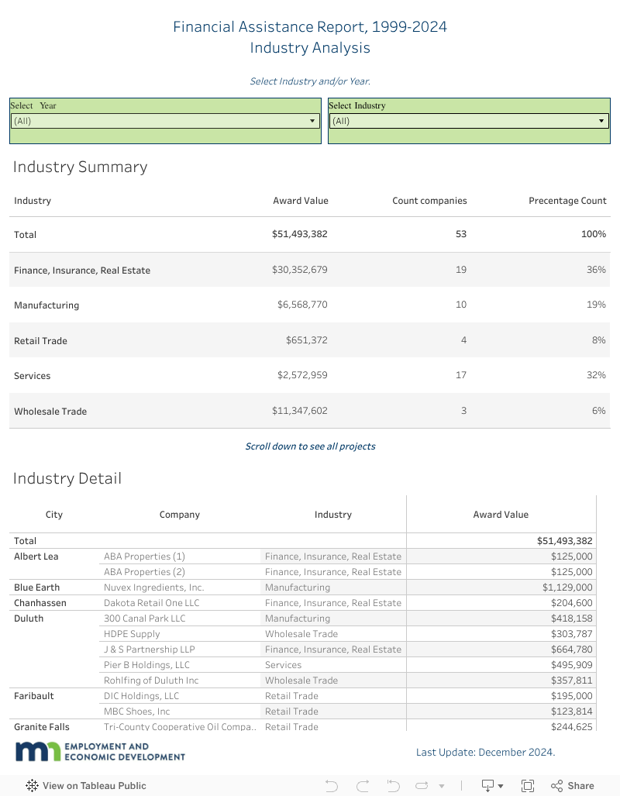
Task: Expand the refresh options dropdown arrow
Action: [x=442, y=786]
